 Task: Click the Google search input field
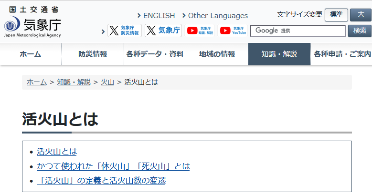[x=298, y=31]
